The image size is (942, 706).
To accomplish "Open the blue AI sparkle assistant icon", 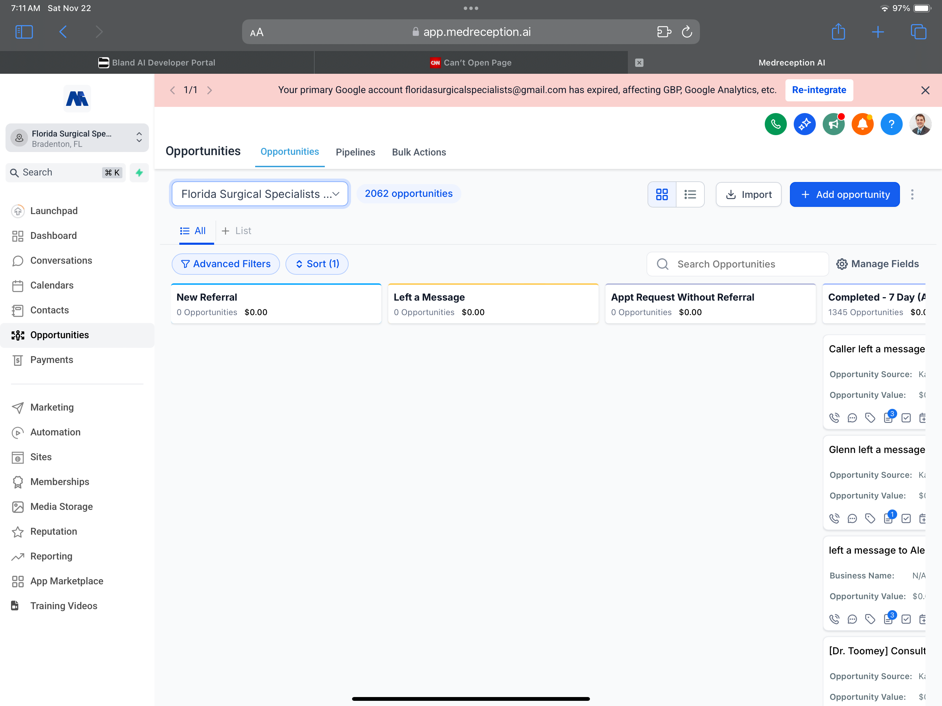I will [x=804, y=124].
